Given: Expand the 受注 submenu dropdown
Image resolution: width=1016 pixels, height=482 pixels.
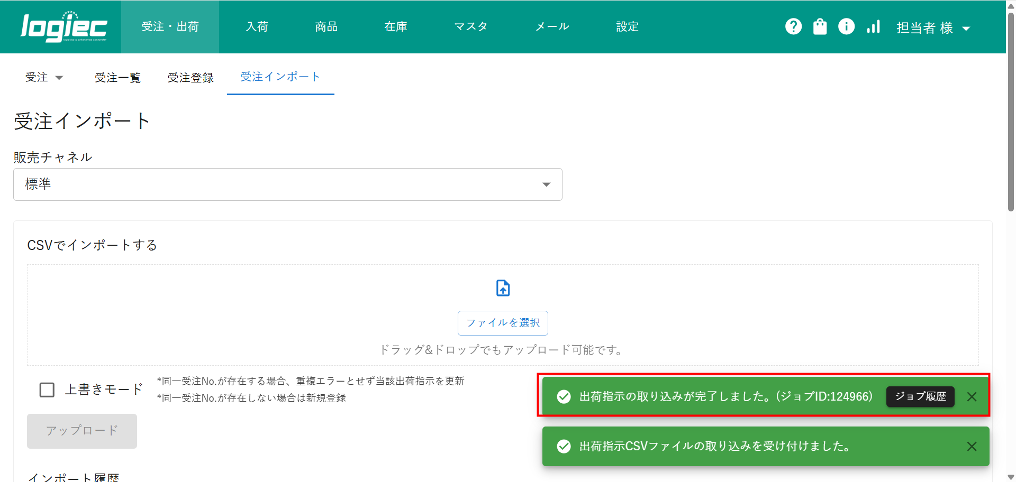Looking at the screenshot, I should click(x=44, y=78).
